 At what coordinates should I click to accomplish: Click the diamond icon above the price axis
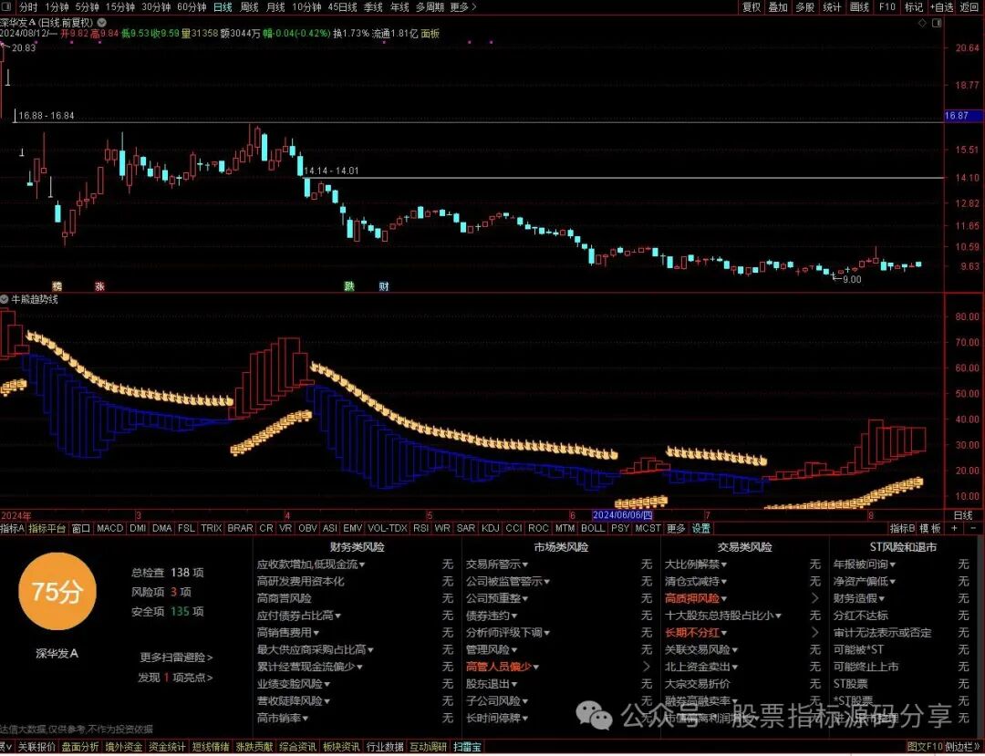click(922, 23)
